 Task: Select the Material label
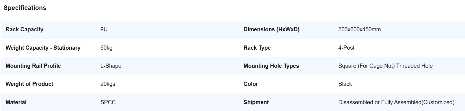coord(16,102)
